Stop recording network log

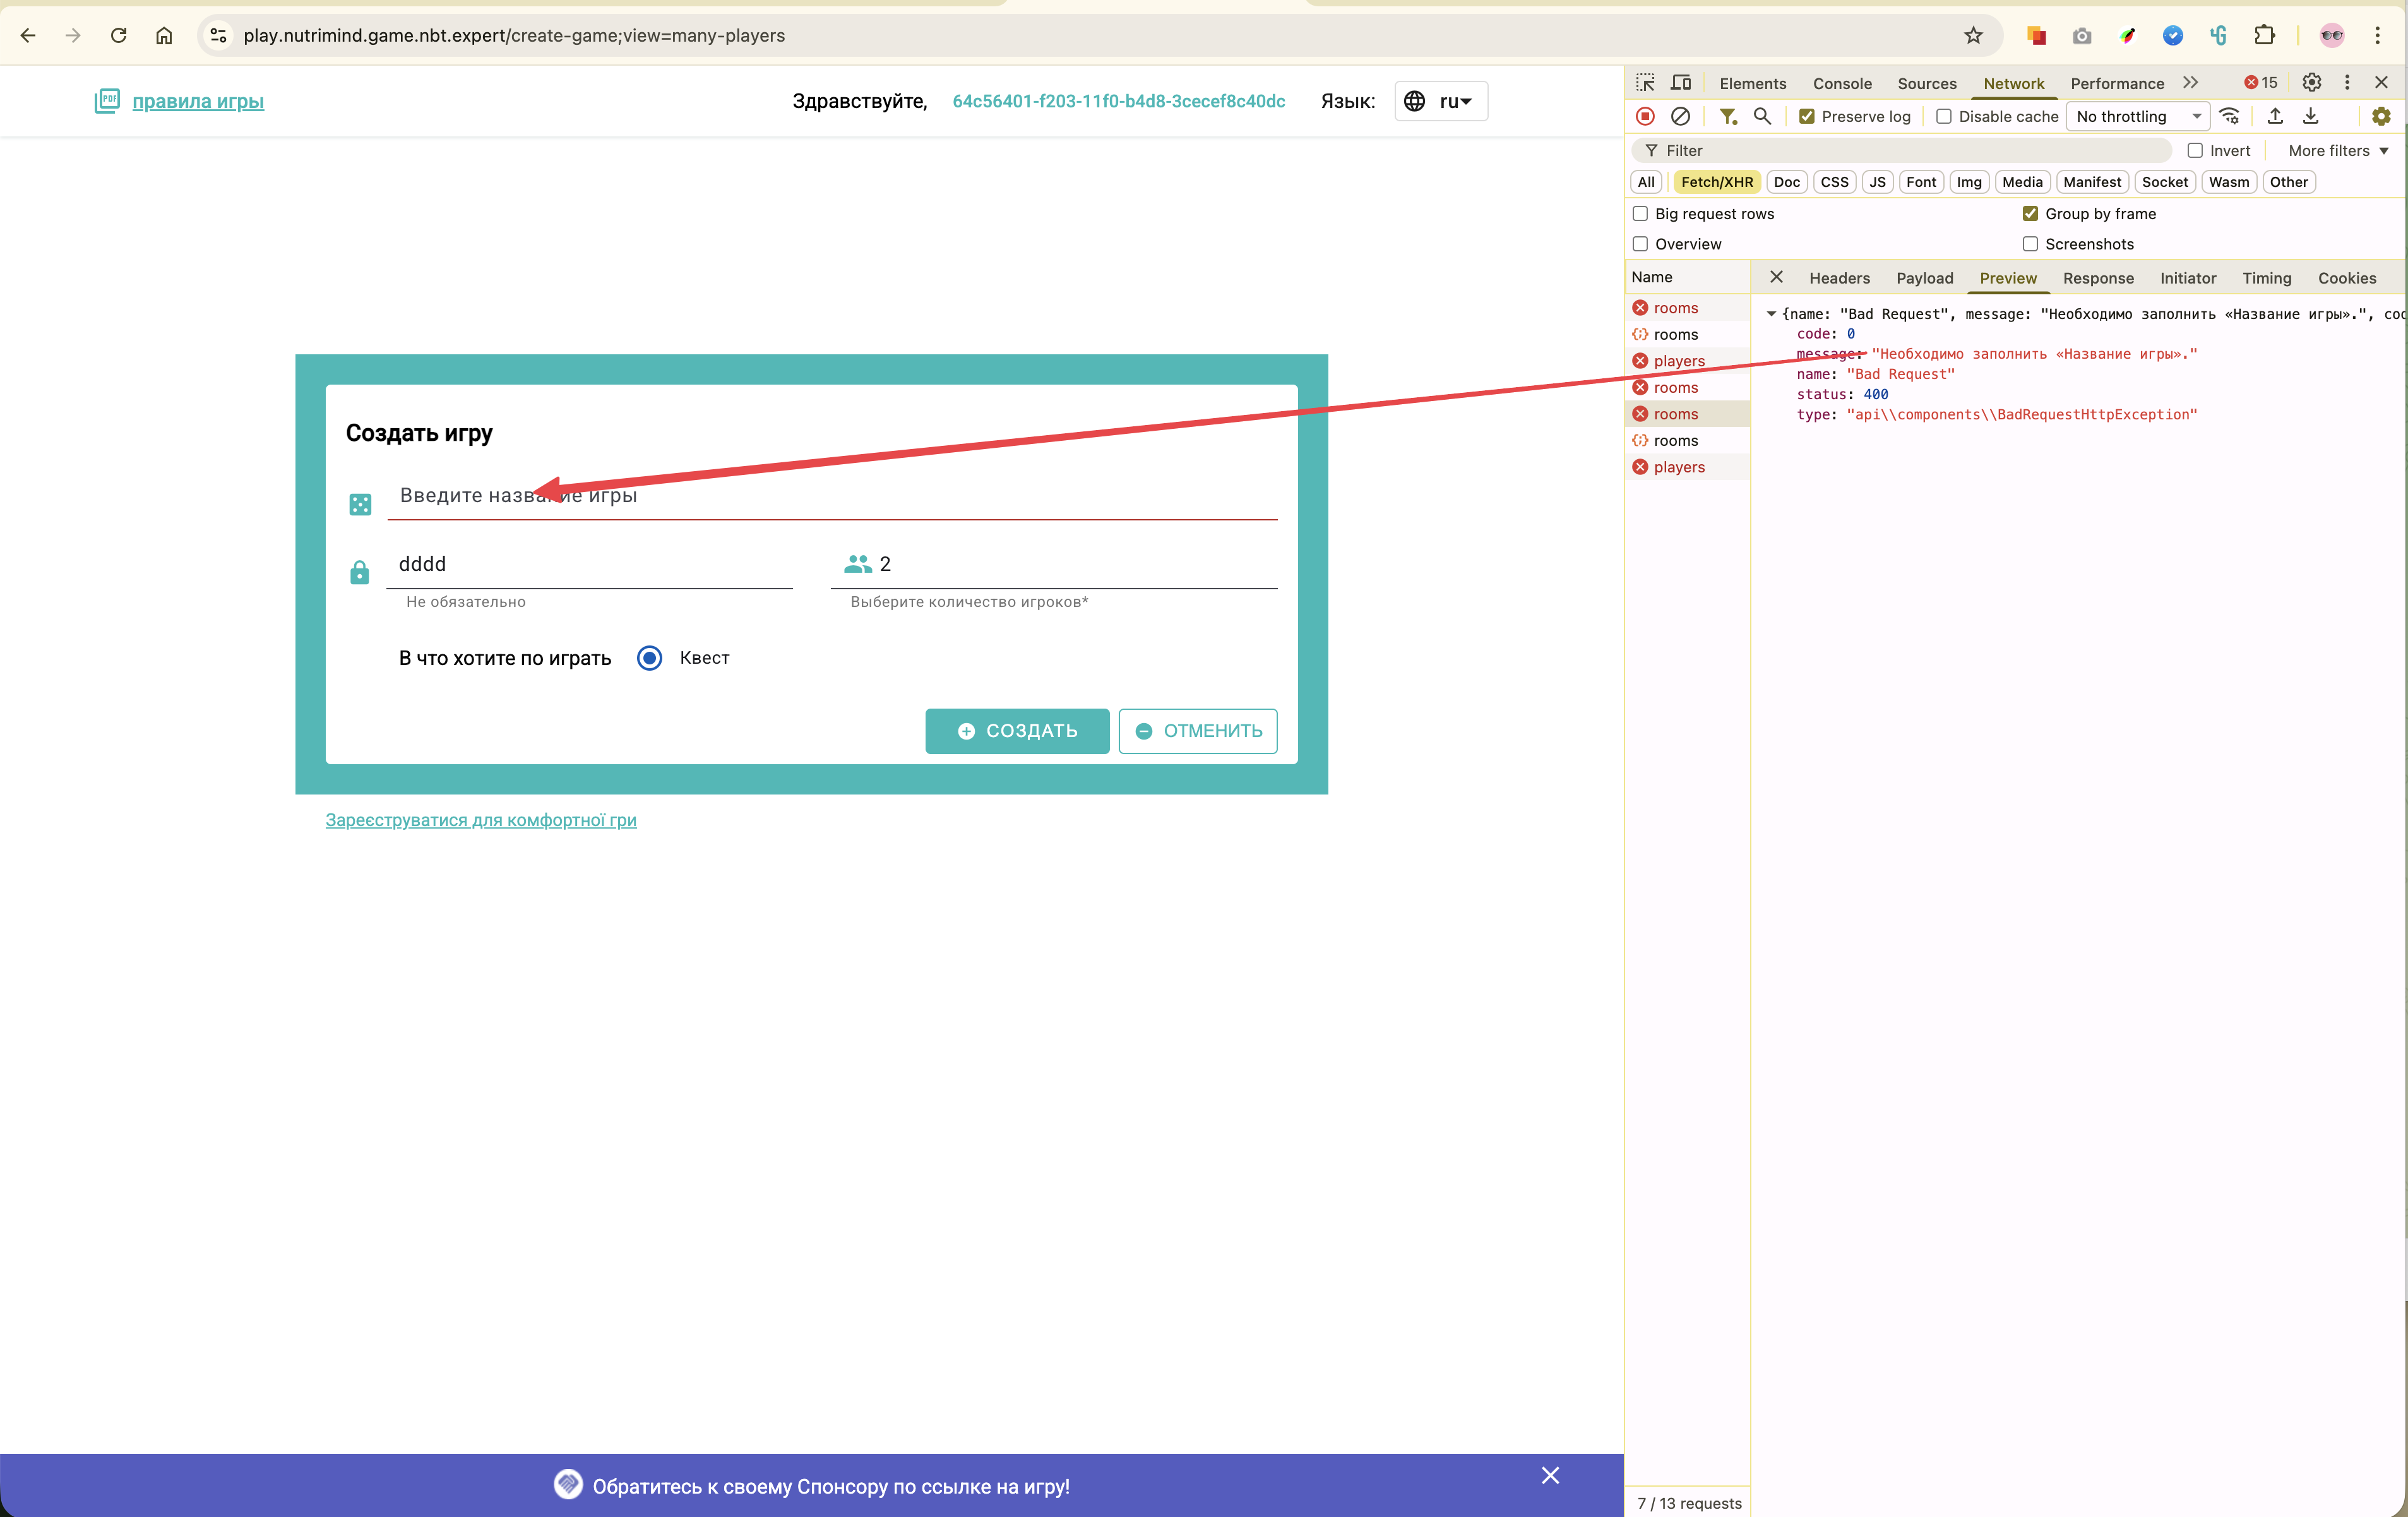coord(1645,117)
